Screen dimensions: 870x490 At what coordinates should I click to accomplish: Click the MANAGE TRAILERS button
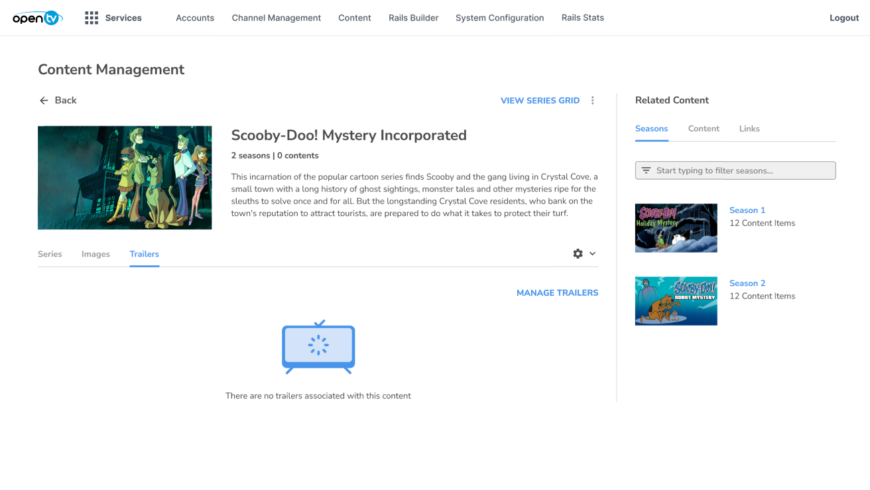(x=557, y=292)
